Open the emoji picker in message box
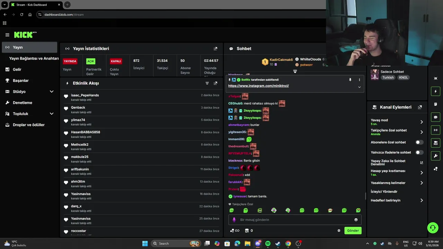The width and height of the screenshot is (443, 249). pos(356,220)
